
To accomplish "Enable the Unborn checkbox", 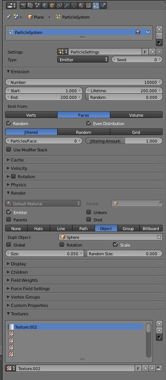I will (89, 212).
